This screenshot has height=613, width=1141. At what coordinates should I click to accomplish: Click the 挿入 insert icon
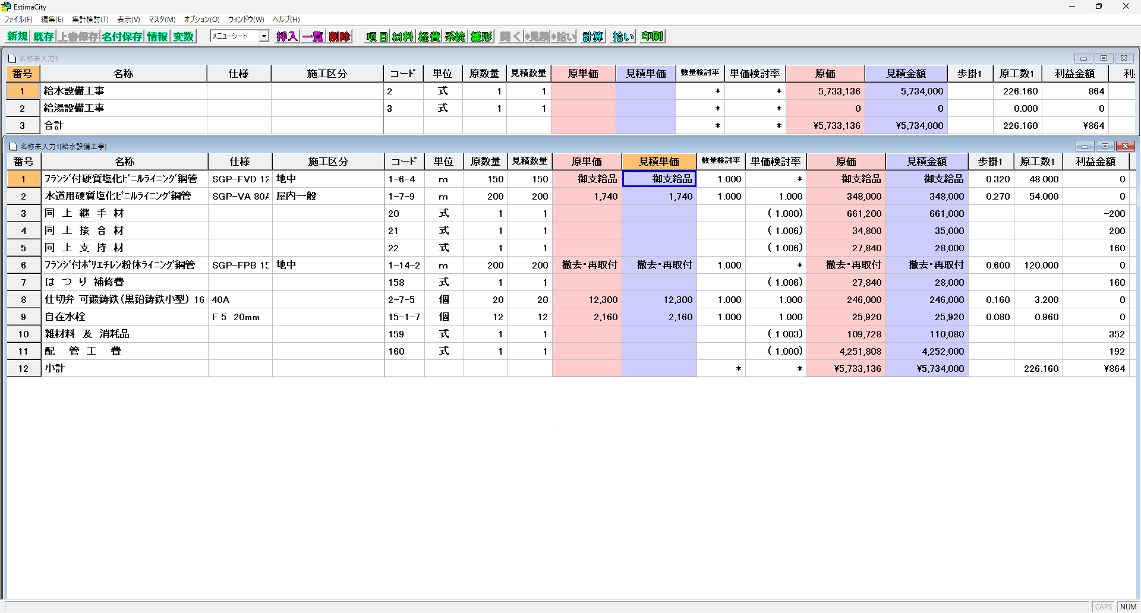pos(286,36)
